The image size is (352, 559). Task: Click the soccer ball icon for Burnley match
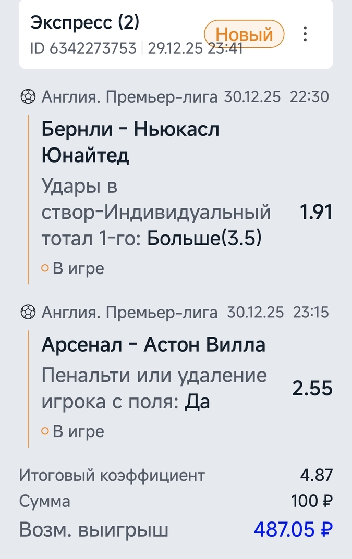coord(28,97)
